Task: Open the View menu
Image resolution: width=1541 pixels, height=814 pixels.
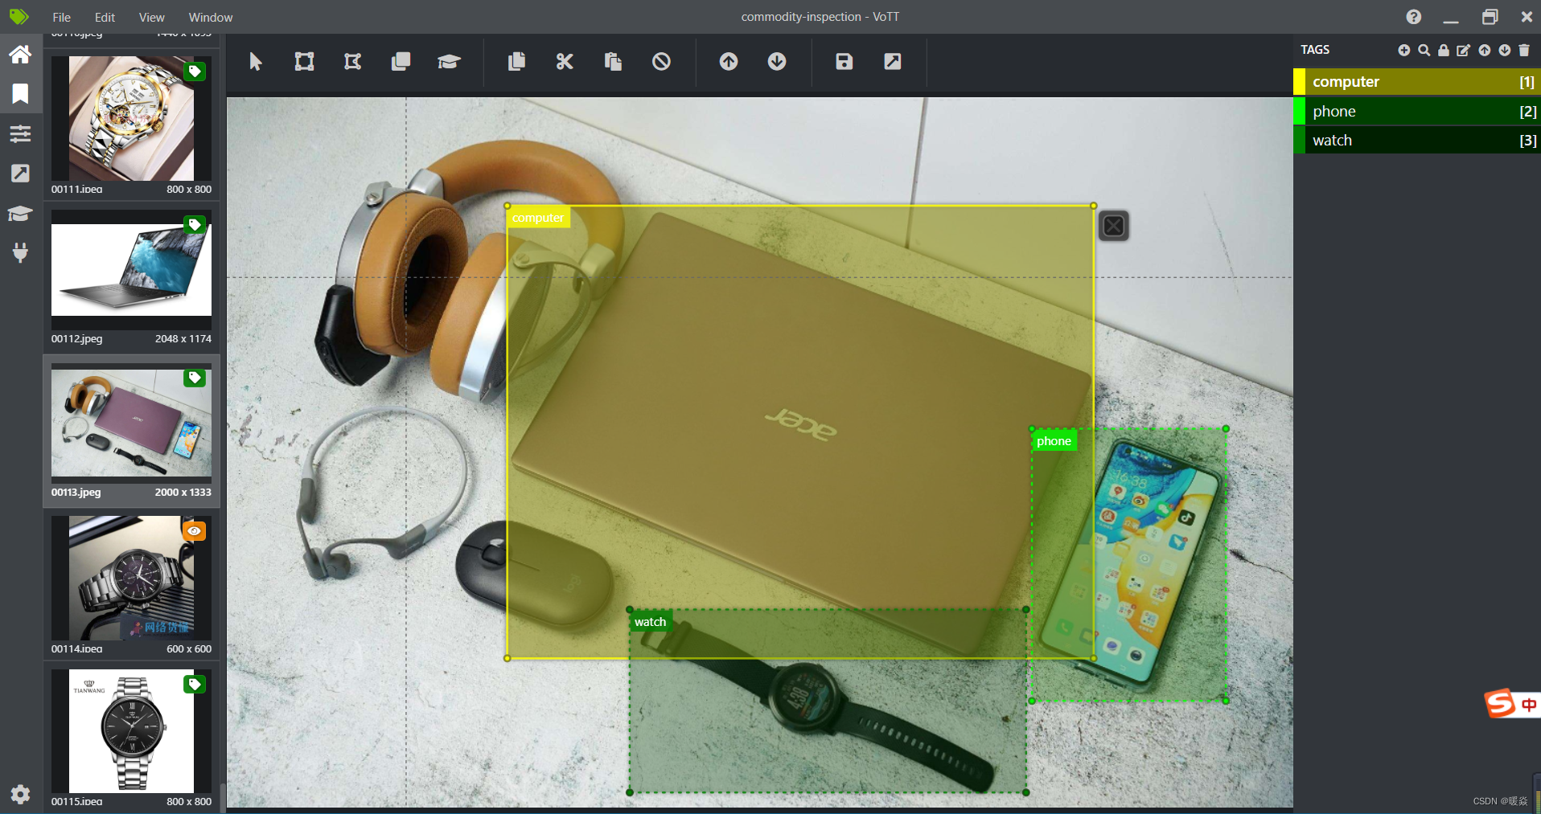Action: pos(151,17)
